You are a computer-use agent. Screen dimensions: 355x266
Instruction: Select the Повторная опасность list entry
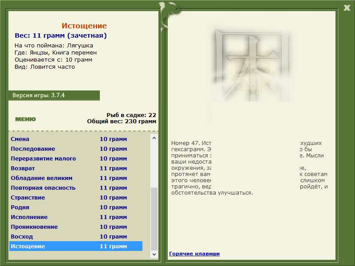tap(76, 188)
